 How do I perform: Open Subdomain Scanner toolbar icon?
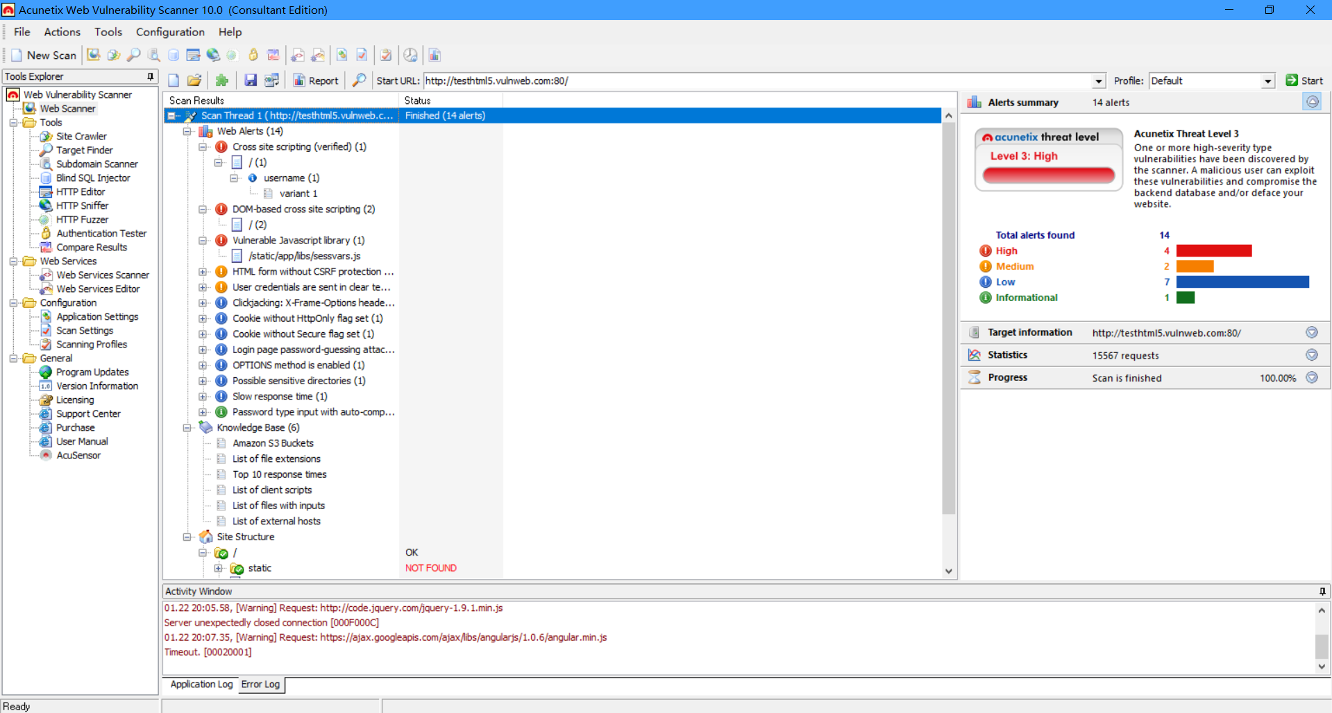(154, 55)
